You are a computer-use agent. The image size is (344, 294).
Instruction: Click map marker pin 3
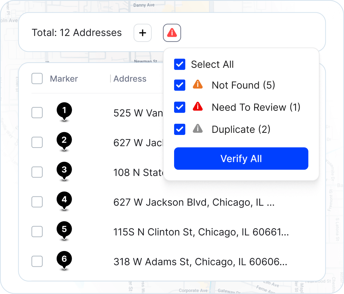coord(64,170)
